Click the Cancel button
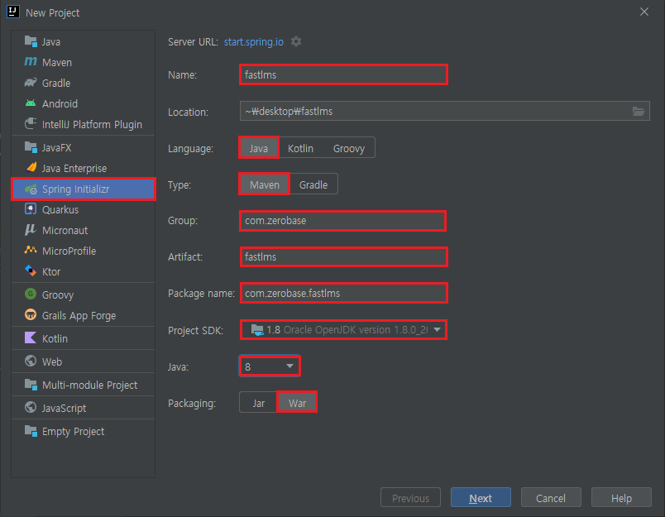Image resolution: width=665 pixels, height=517 pixels. pos(551,498)
